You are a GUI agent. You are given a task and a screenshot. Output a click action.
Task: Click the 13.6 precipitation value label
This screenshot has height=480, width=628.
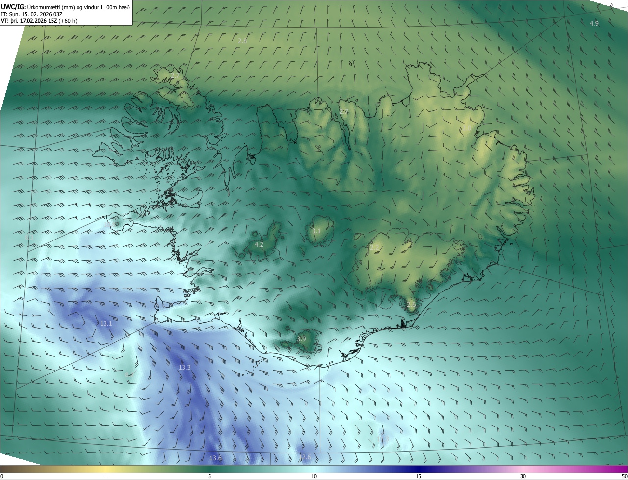tap(215, 458)
